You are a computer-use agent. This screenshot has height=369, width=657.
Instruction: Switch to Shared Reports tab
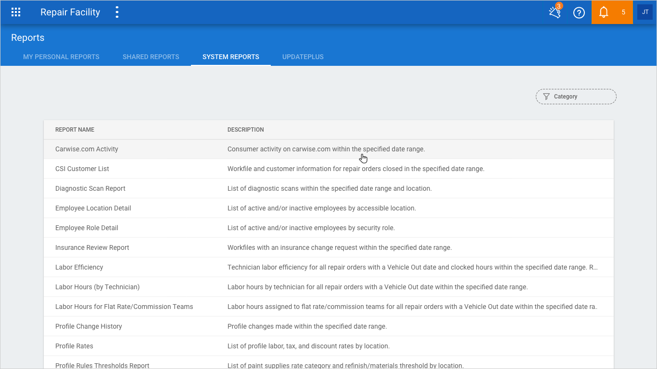(x=151, y=57)
